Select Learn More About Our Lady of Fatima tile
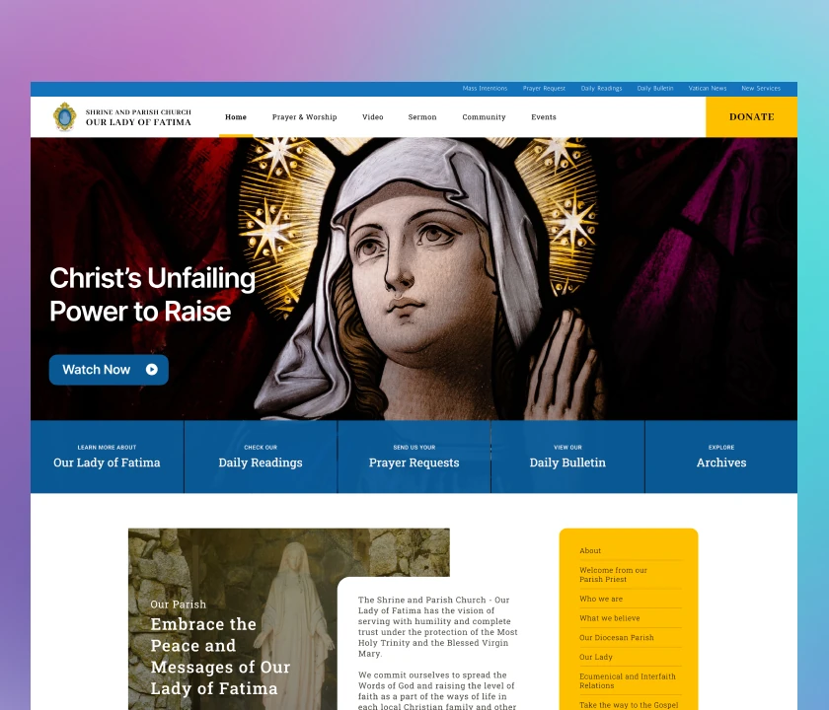Viewport: 829px width, 710px height. point(107,457)
